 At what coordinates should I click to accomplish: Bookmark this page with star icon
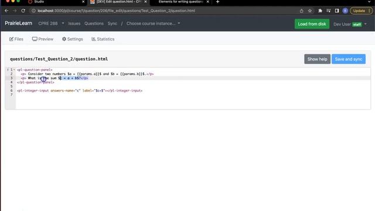click(x=310, y=11)
